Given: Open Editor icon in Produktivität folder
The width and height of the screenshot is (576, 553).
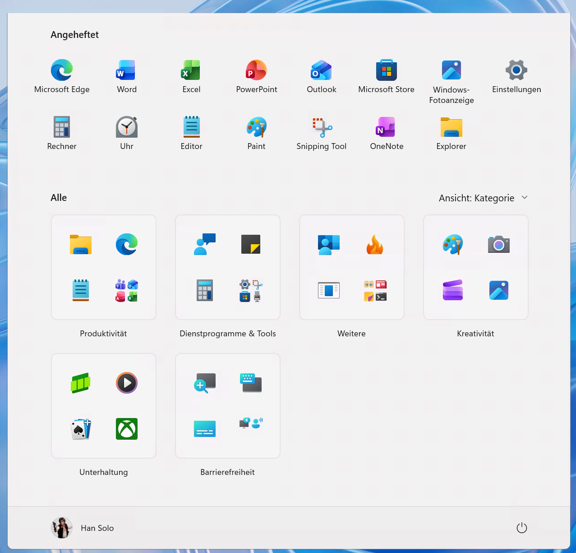Looking at the screenshot, I should coord(81,290).
